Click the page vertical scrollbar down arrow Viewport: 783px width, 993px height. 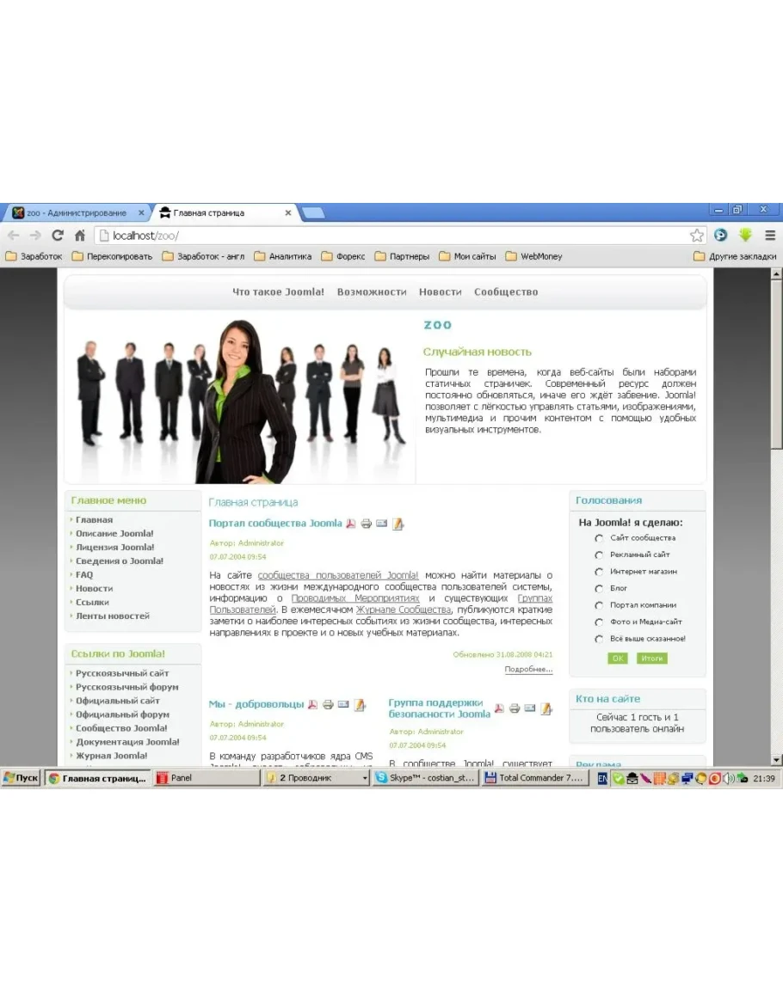pyautogui.click(x=776, y=760)
